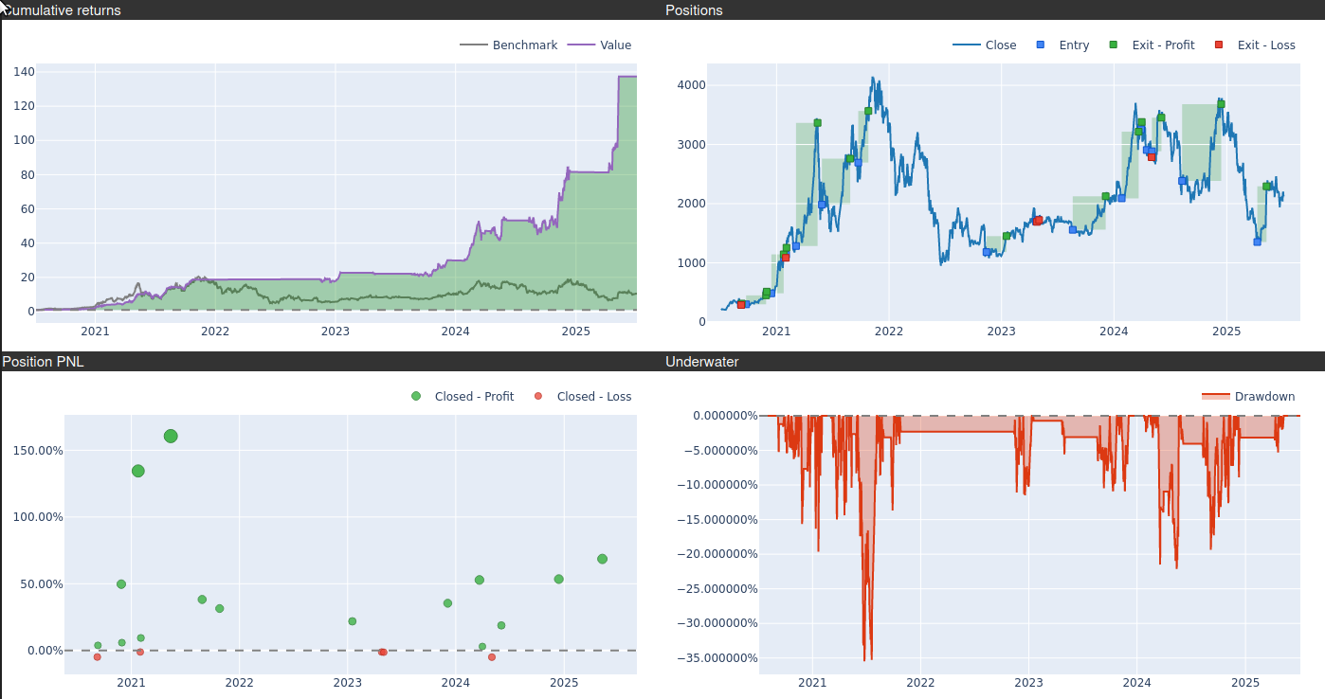Hide the Value trace via its legend entry
1325x699 pixels.
pyautogui.click(x=615, y=45)
